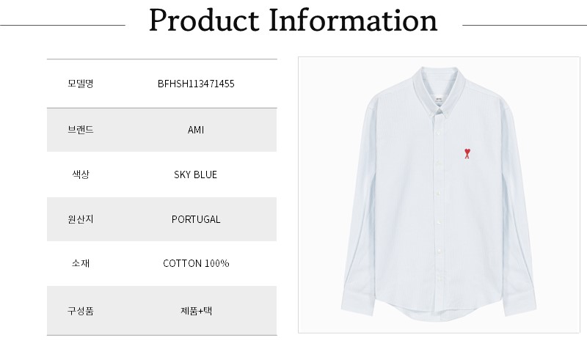Click the shirt product photo

point(439,195)
